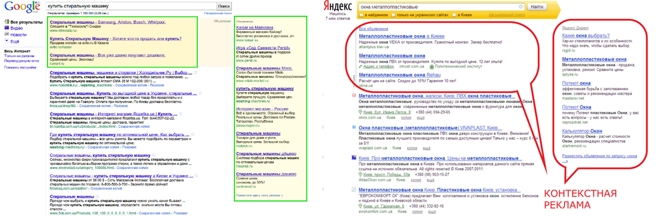Select the Все результаты icon in Google sidebar
Viewport: 656px width, 216px height.
point(6,22)
